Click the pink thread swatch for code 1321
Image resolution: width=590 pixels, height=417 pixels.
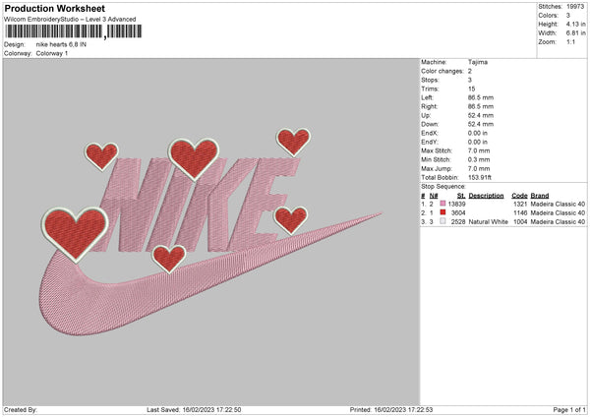[x=442, y=204]
